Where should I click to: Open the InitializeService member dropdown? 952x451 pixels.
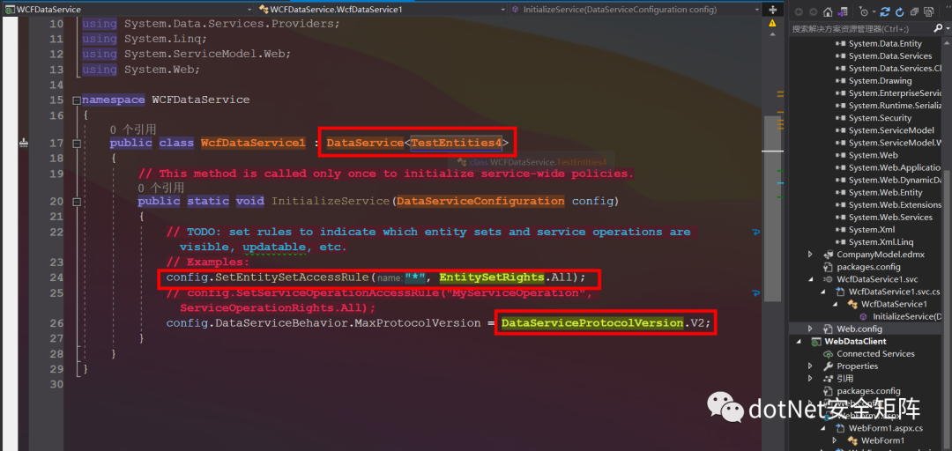[636, 10]
